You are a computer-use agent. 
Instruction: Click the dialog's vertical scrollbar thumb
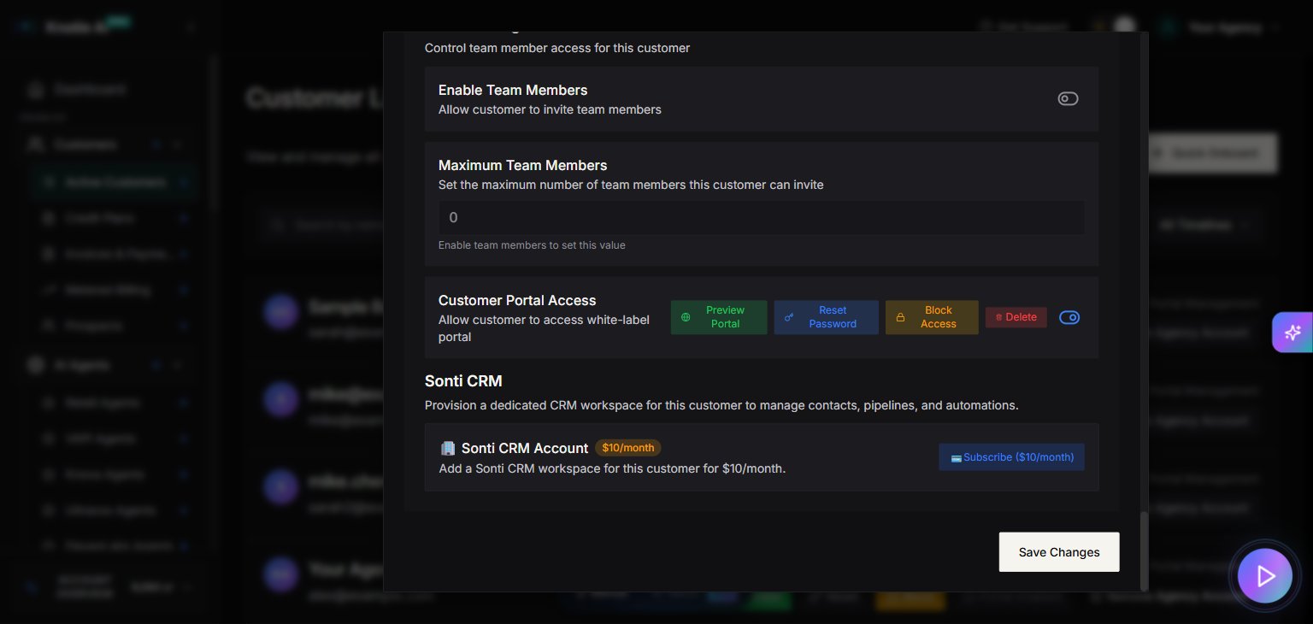click(x=1145, y=551)
